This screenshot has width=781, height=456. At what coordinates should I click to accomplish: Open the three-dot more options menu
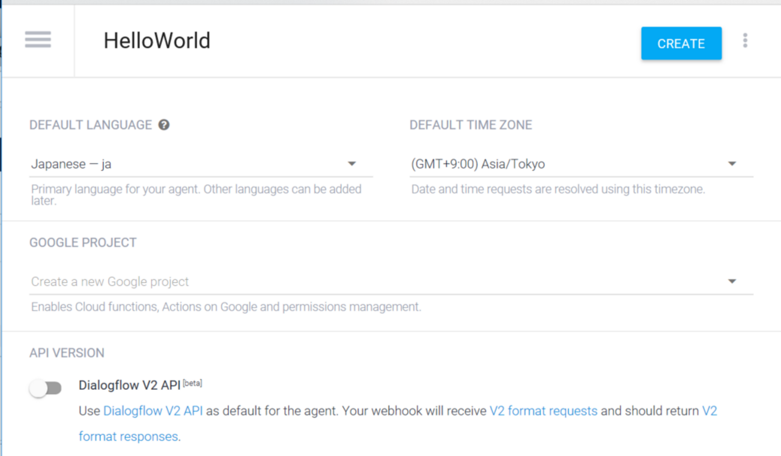click(745, 40)
